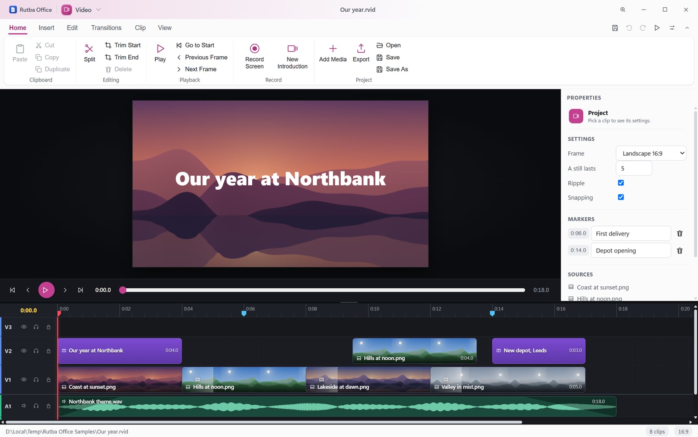This screenshot has height=437, width=698.
Task: Mute track A1 with speaker icon
Action: click(x=24, y=406)
